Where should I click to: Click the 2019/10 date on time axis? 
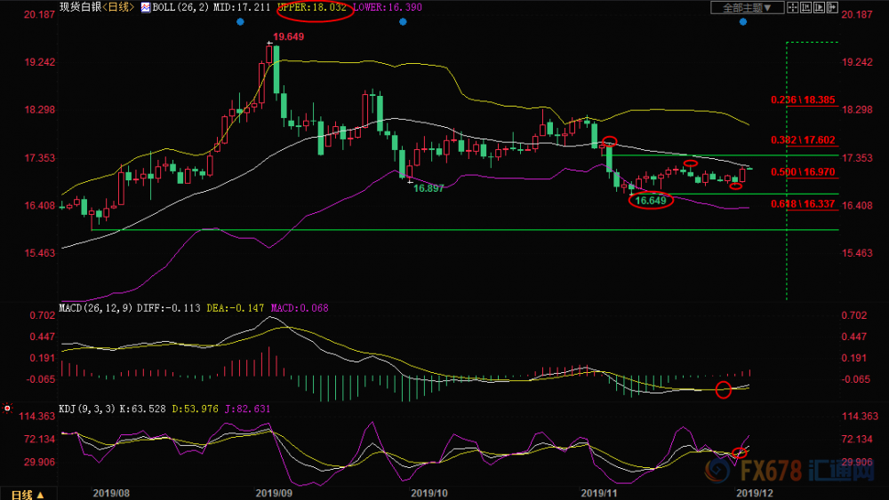pos(429,493)
